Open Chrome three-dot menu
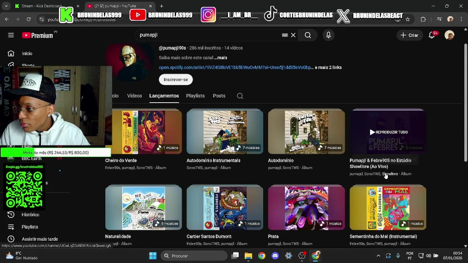Image resolution: width=468 pixels, height=263 pixels. [461, 19]
